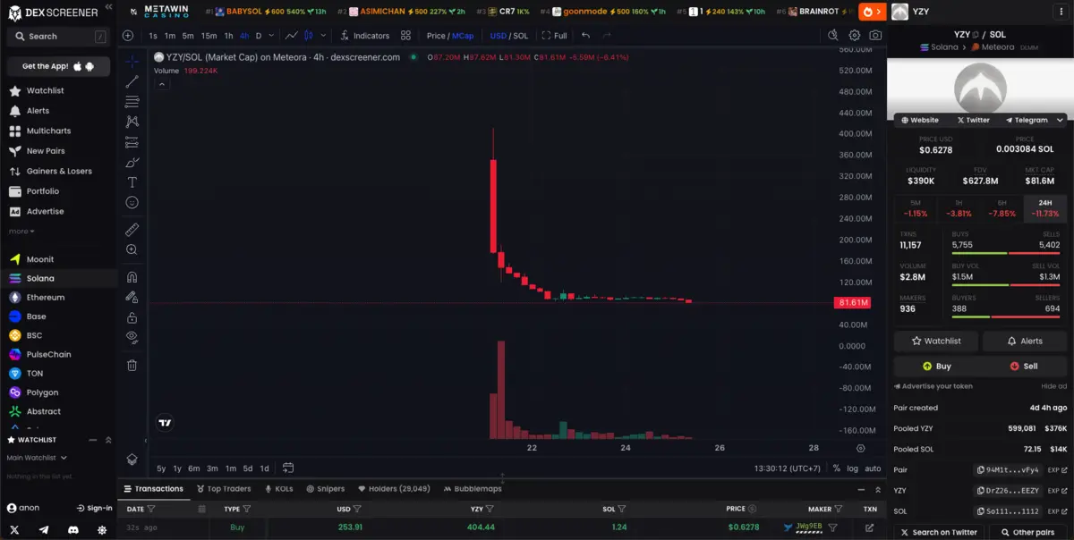
Task: Open Gainers & Losers page
Action: click(58, 171)
